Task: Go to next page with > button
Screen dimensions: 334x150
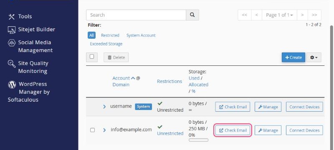Action: [302, 15]
